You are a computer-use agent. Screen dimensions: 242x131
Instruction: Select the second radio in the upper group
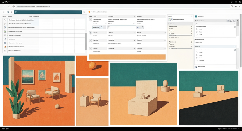coord(197,32)
